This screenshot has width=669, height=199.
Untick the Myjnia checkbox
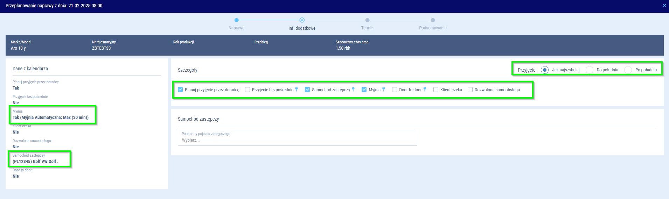click(364, 90)
